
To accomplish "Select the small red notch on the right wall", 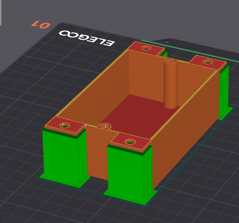I will 194,91.
